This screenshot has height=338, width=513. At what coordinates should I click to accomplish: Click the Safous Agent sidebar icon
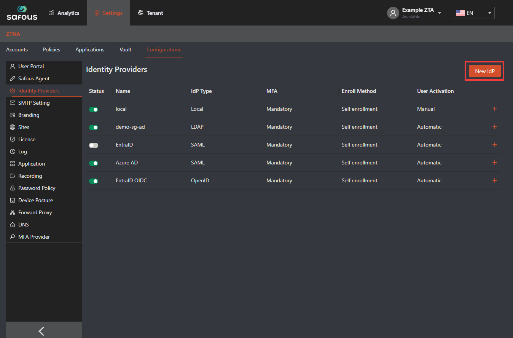pos(13,78)
